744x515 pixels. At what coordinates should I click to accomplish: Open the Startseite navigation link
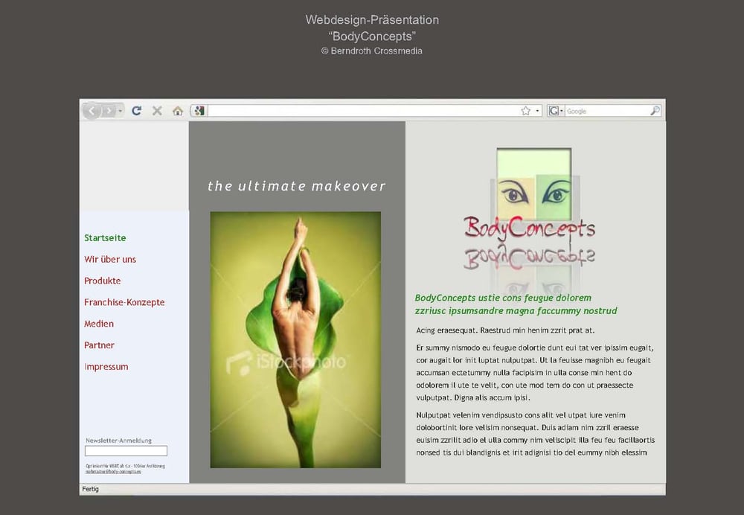[x=105, y=238]
